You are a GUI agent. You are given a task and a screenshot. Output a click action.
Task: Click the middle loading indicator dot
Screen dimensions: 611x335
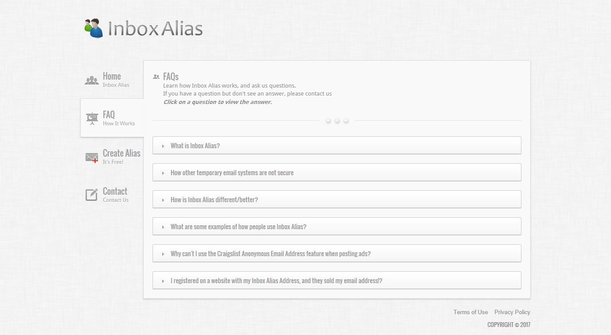click(x=337, y=120)
